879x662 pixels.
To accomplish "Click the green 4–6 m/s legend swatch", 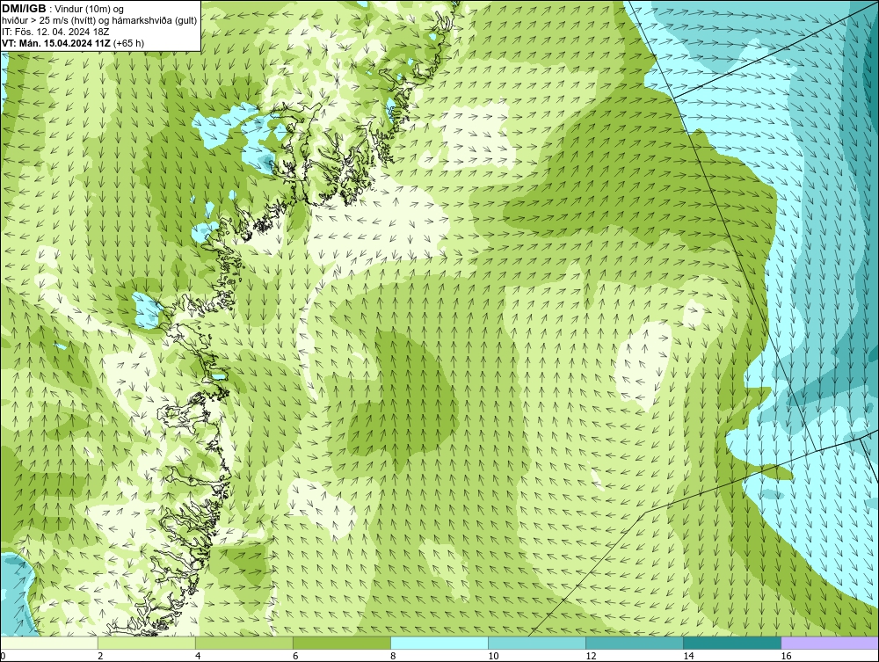I will coord(243,643).
